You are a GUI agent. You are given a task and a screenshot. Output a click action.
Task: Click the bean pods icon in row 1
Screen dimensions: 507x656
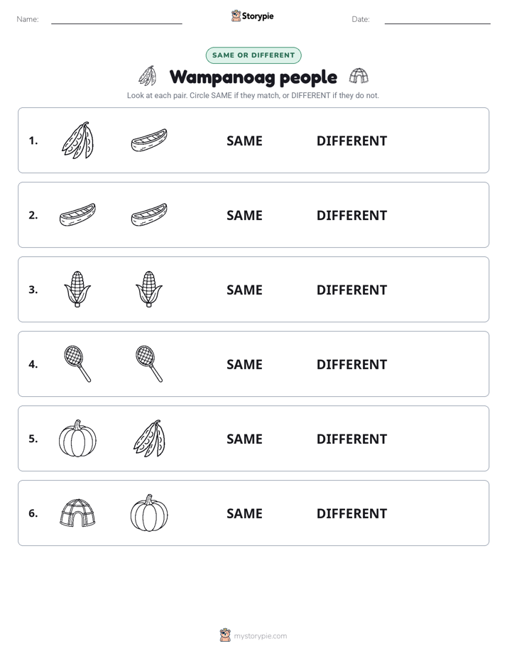tap(78, 140)
